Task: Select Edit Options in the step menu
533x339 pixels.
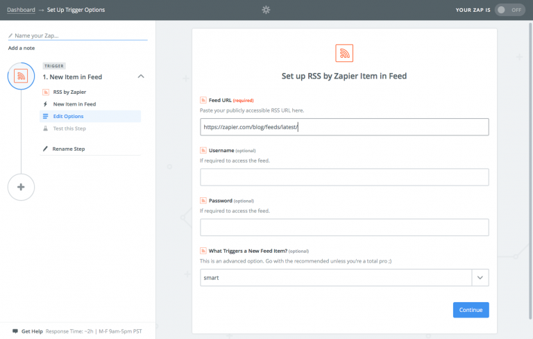Action: (x=68, y=116)
